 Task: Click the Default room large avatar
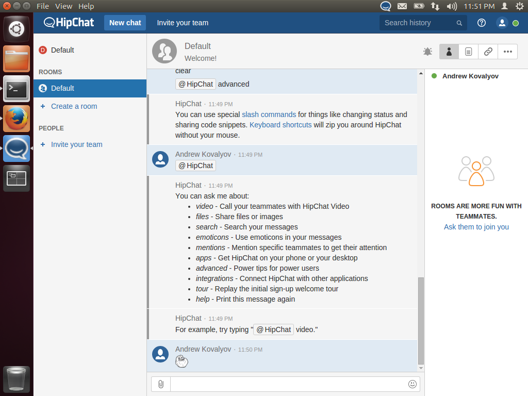[164, 51]
